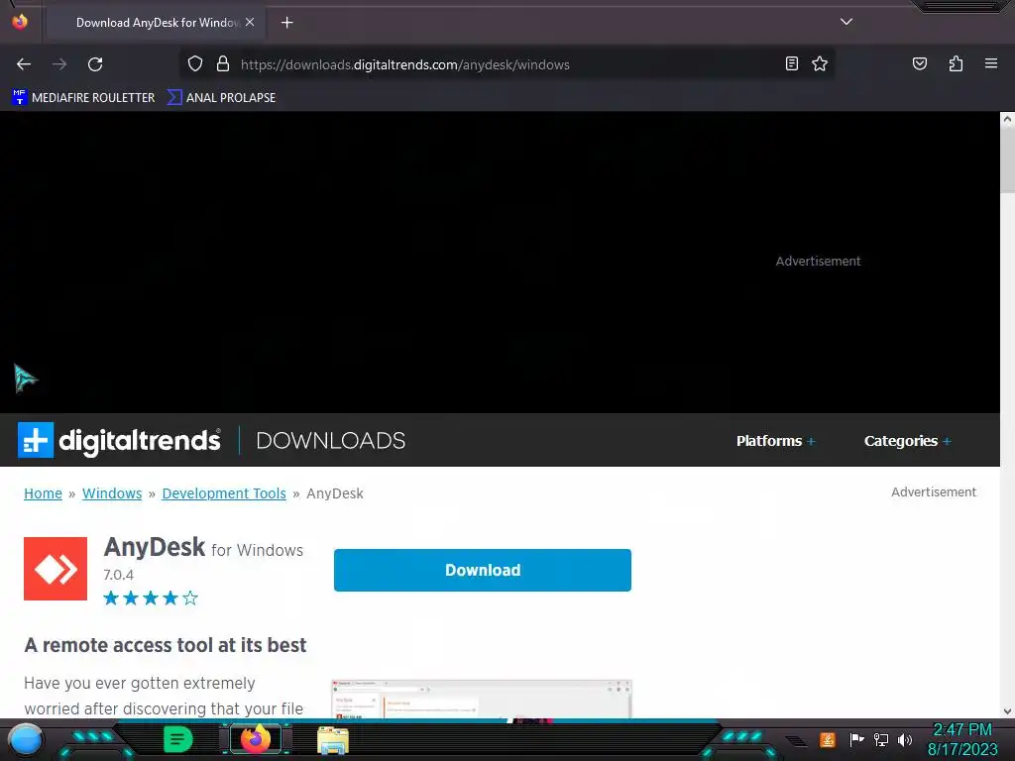The width and height of the screenshot is (1015, 761).
Task: Click the clock showing 2:47 PM
Action: pos(961,729)
